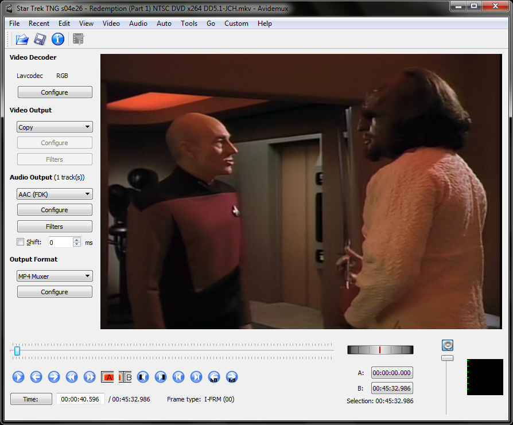Search next black frame
Screen dimensions: 513x425
click(x=160, y=377)
